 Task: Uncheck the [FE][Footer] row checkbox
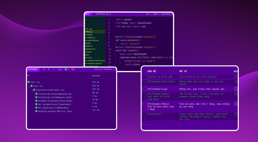[236, 114]
